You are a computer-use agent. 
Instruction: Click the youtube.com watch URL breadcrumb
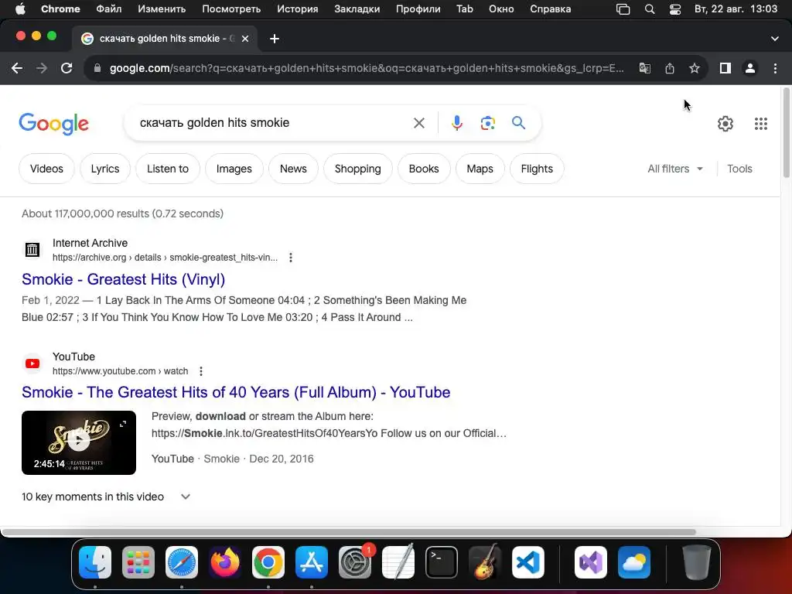[120, 371]
